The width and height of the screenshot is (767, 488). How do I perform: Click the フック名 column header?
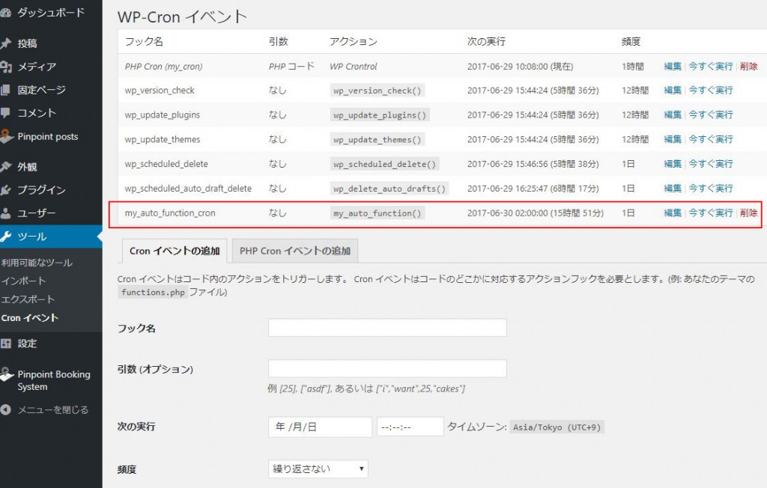pyautogui.click(x=144, y=42)
